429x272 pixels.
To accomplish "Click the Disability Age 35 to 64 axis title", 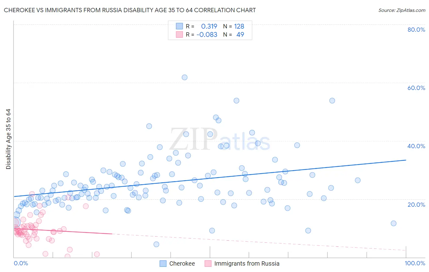I will coord(8,139).
